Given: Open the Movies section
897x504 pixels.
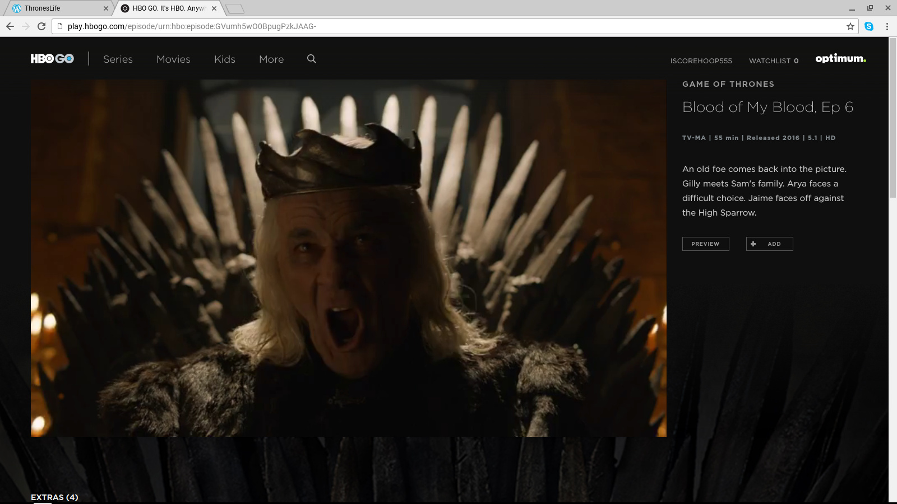Looking at the screenshot, I should (173, 59).
